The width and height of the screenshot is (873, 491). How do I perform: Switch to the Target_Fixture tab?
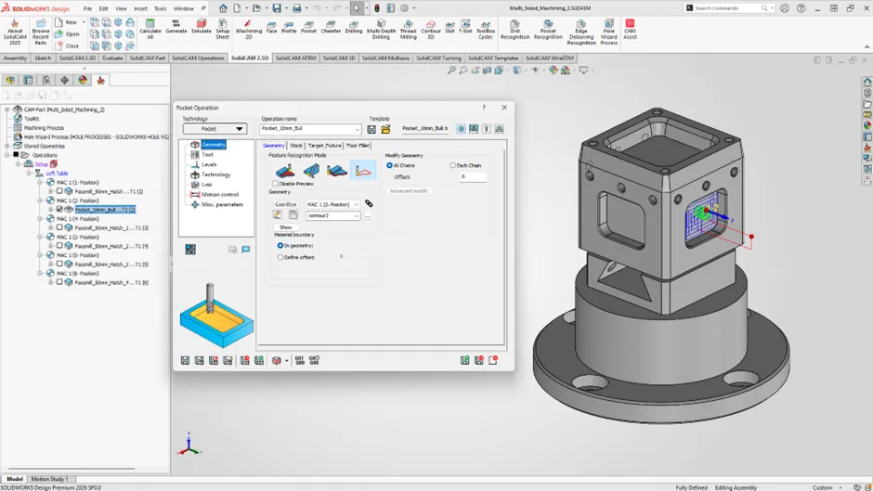[324, 146]
